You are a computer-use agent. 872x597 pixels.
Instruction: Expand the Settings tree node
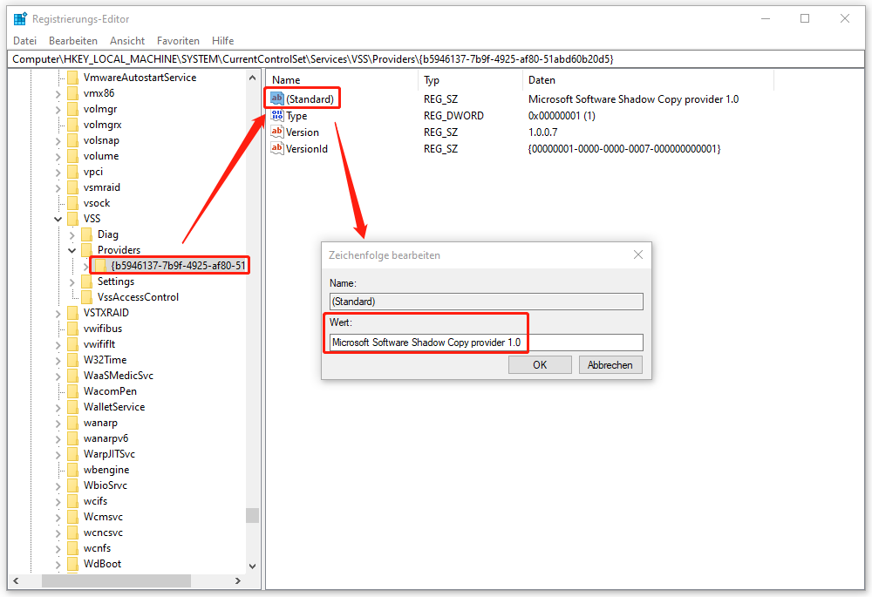[72, 282]
